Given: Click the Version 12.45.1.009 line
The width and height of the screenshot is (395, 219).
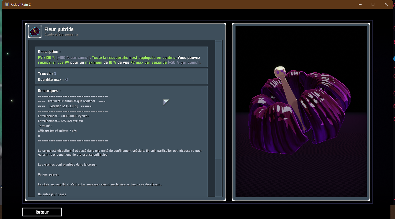Looking at the screenshot, I should tap(64, 106).
